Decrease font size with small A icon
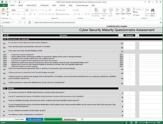 [x=36, y=10]
